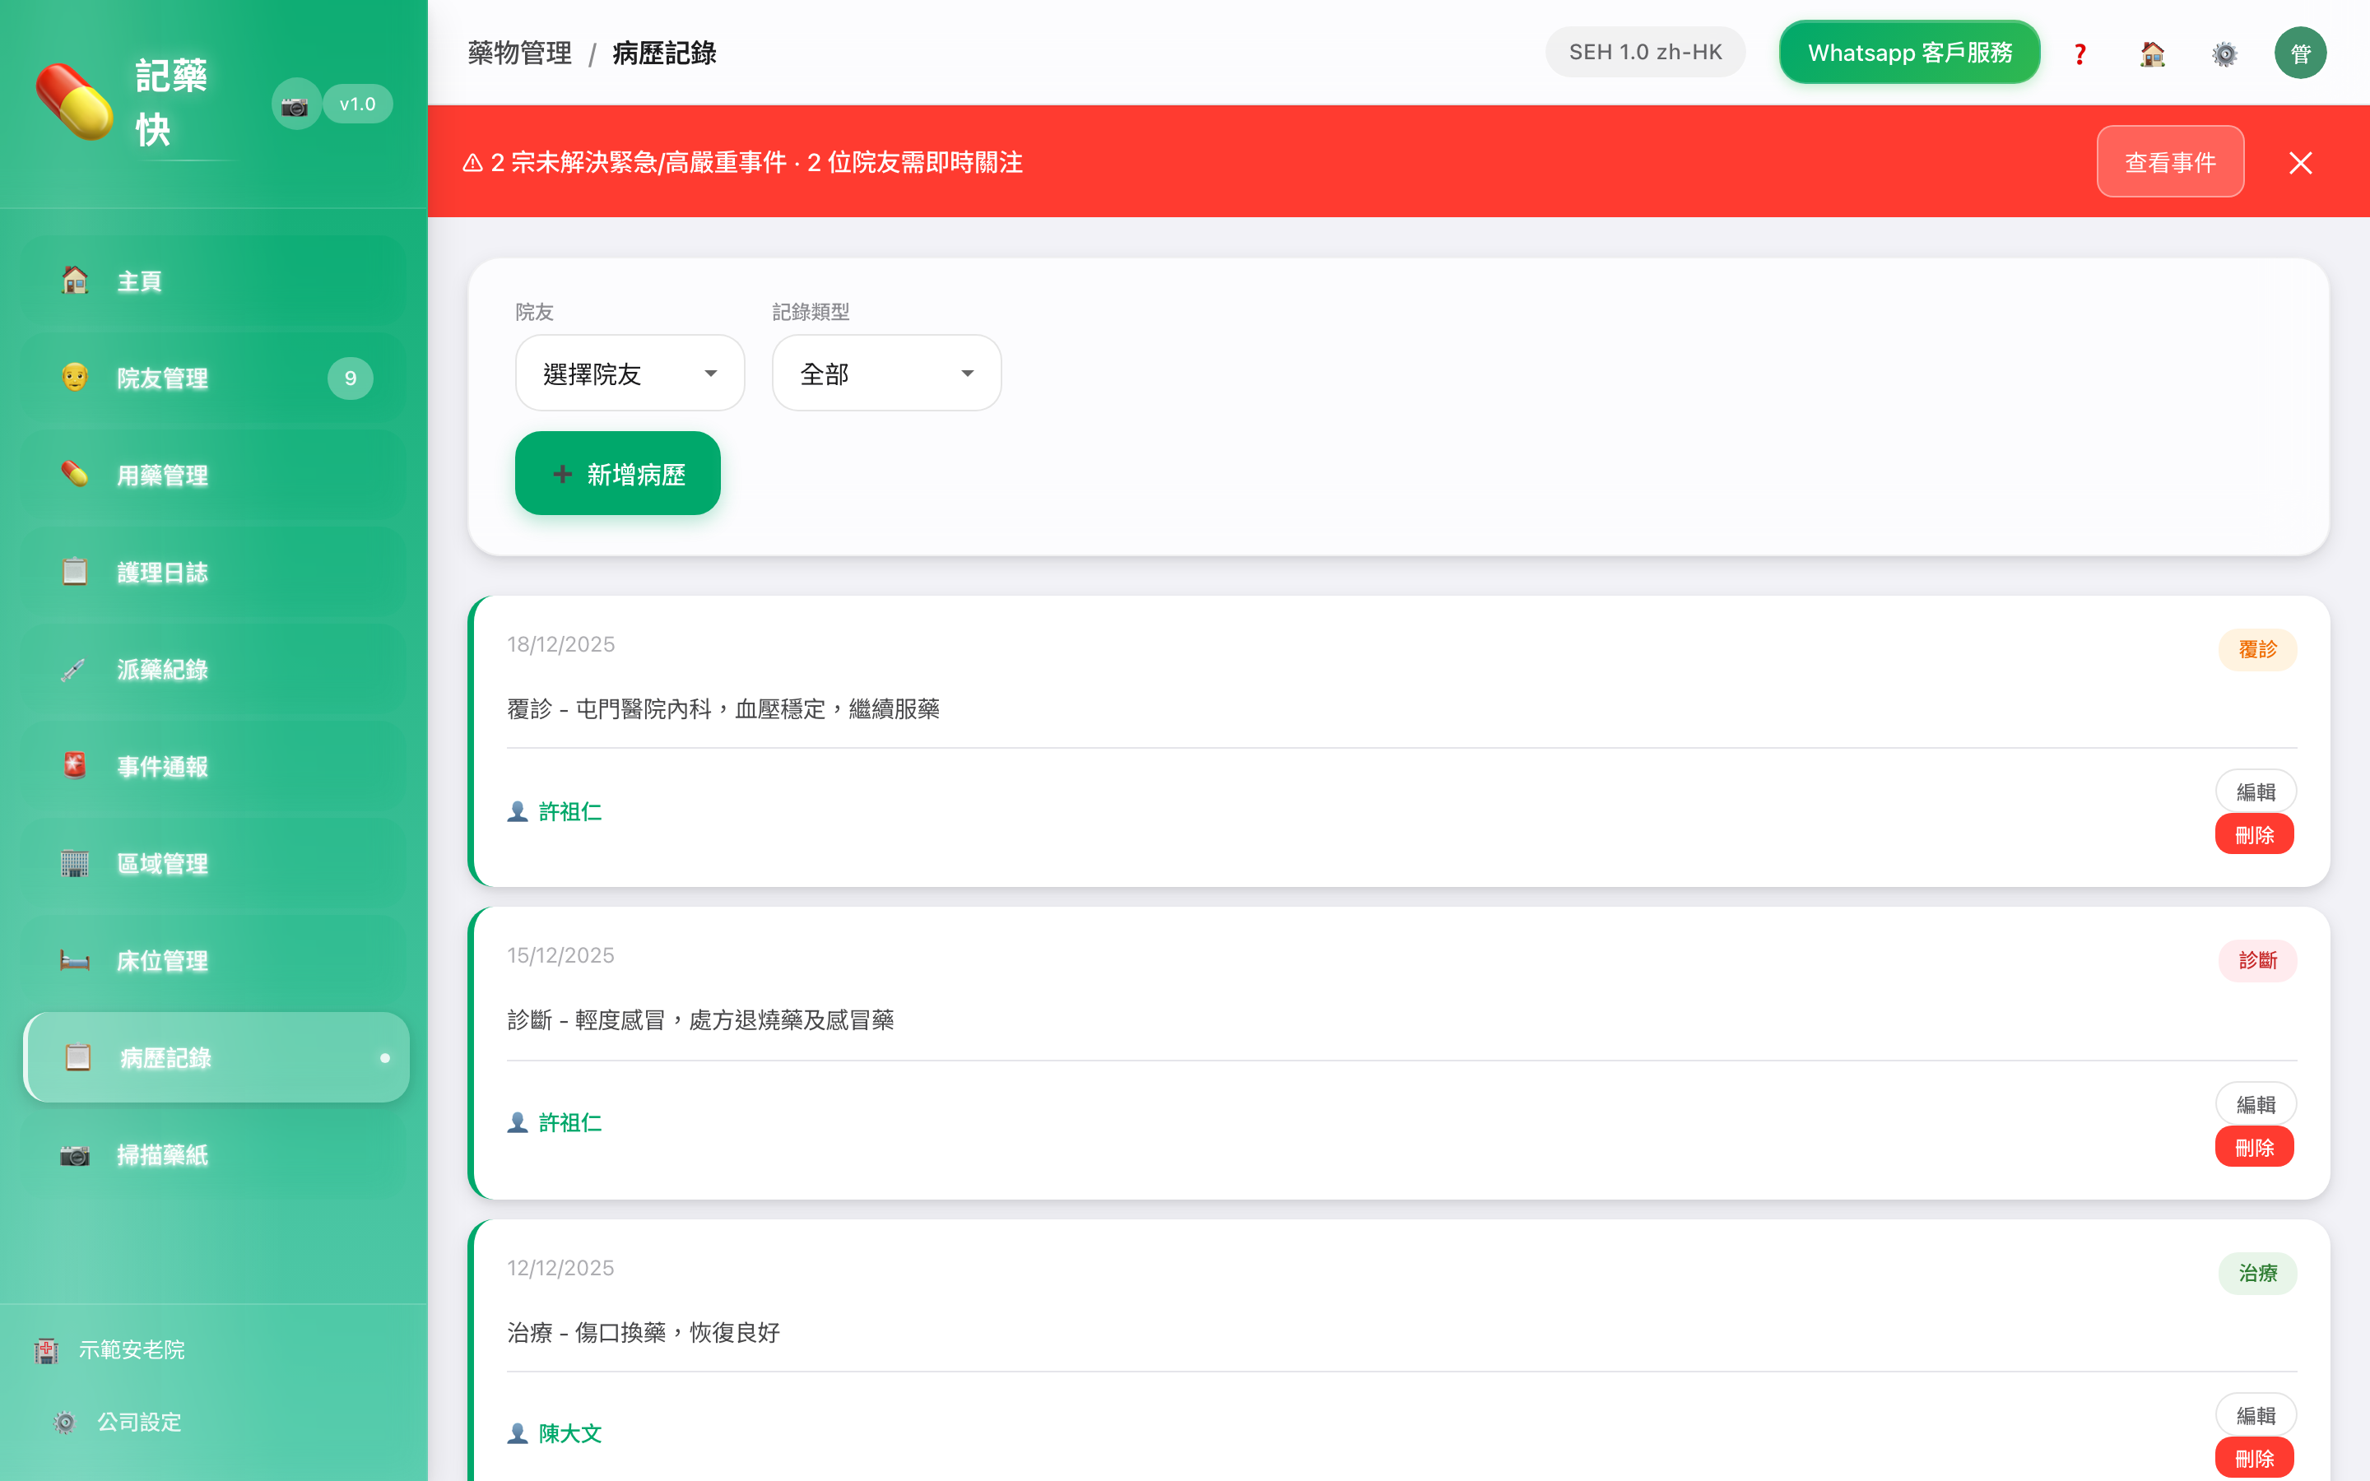This screenshot has height=1481, width=2370.
Task: Open Whatsapp 客戶服務
Action: tap(1910, 52)
